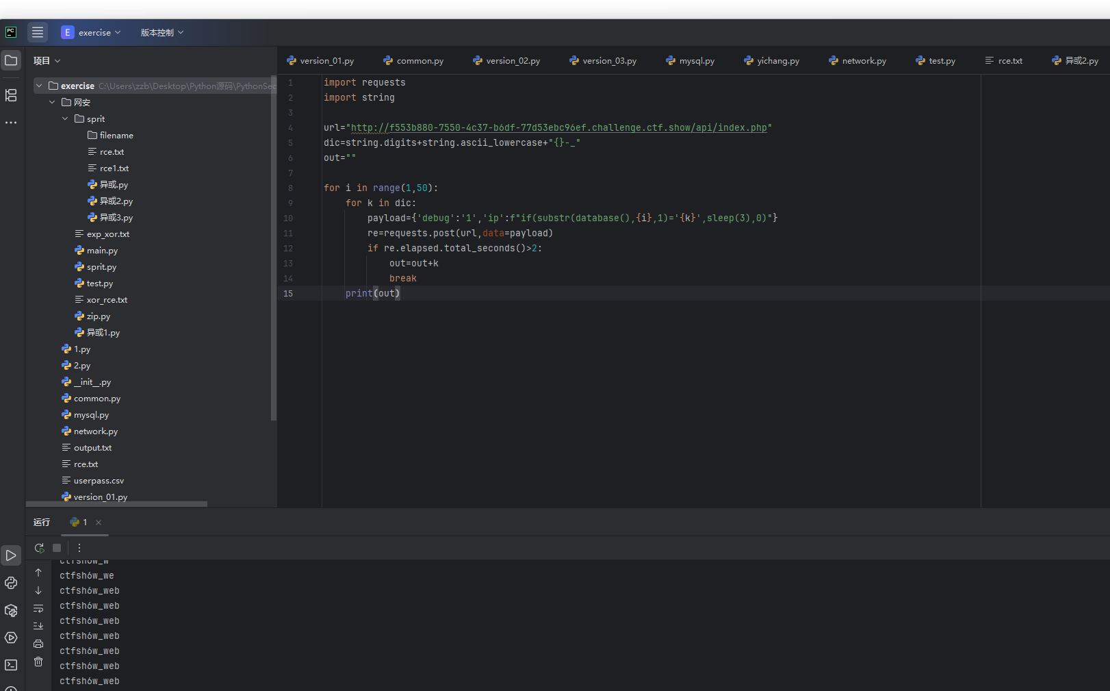Viewport: 1110px width, 691px height.
Task: Open the main hamburger menu
Action: pos(38,32)
